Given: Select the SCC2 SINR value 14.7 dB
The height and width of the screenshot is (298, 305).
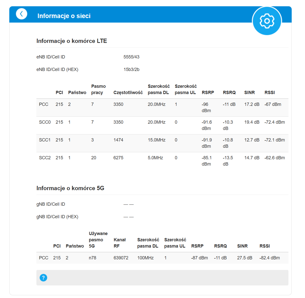Looking at the screenshot, I should click(252, 158).
